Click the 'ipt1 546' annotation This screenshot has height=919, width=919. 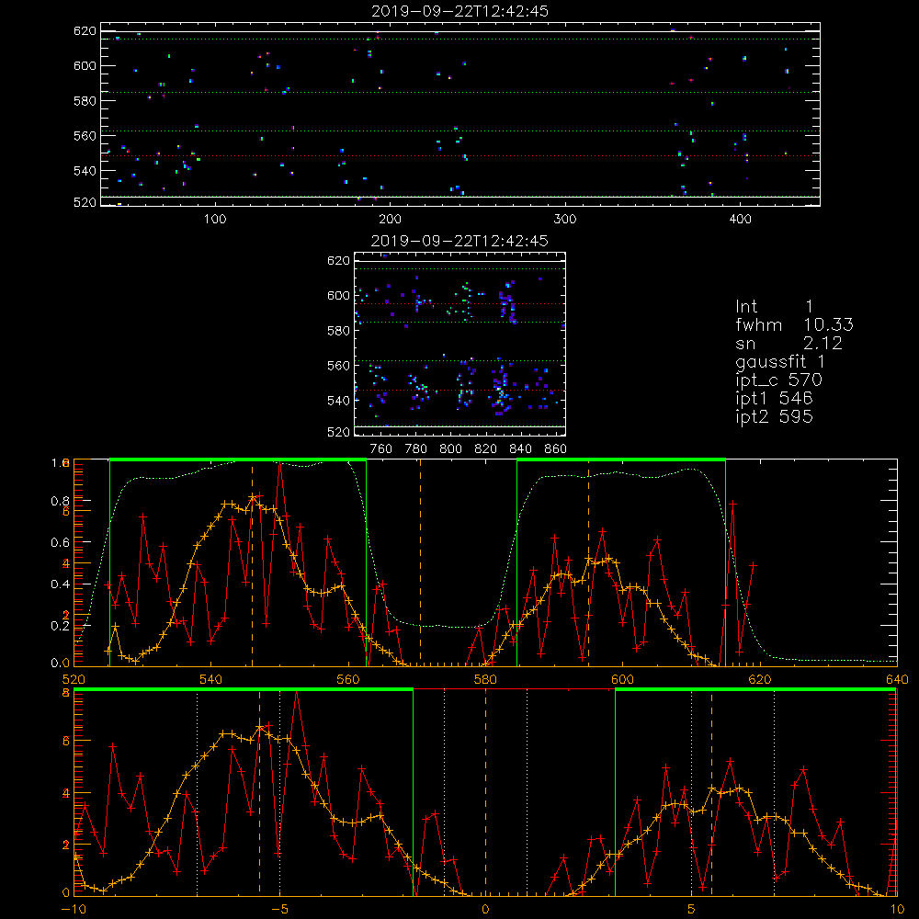[x=774, y=399]
